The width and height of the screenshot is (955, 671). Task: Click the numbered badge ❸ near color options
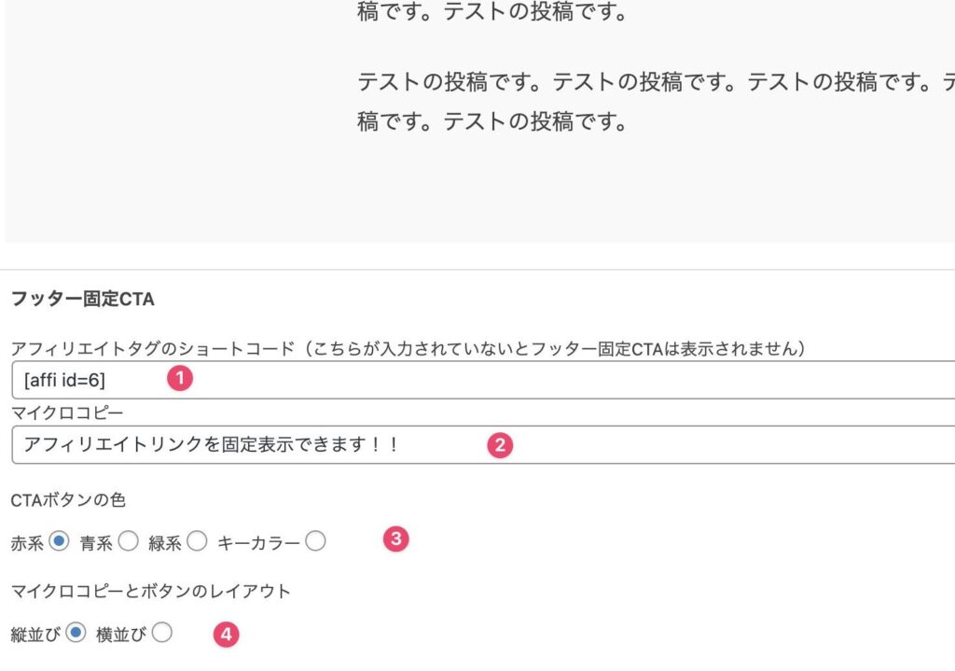(395, 538)
